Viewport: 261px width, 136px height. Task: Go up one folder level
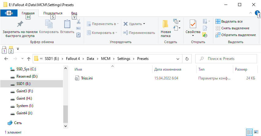coord(28,59)
